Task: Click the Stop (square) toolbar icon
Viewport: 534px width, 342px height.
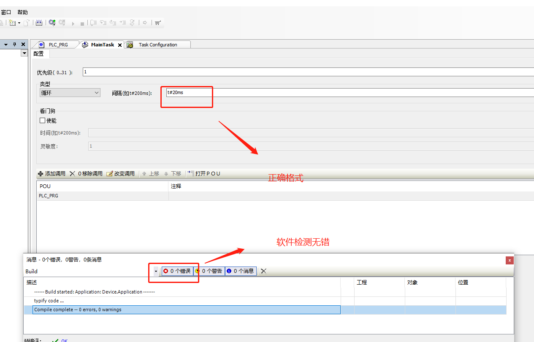Action: [x=82, y=23]
